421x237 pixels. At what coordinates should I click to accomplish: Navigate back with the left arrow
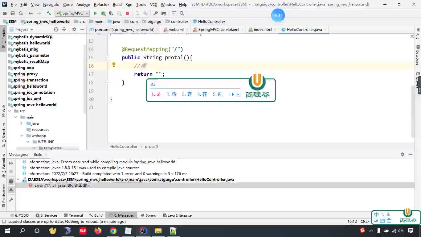(31, 13)
